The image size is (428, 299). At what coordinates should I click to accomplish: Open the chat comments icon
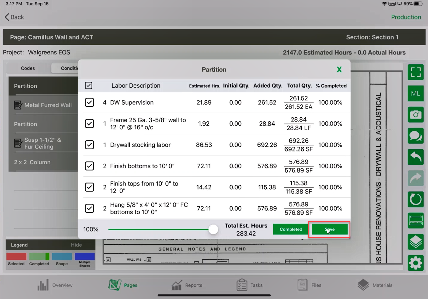(415, 136)
